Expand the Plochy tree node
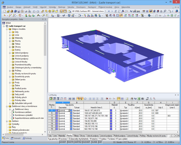181x145 pixels. point(10,41)
